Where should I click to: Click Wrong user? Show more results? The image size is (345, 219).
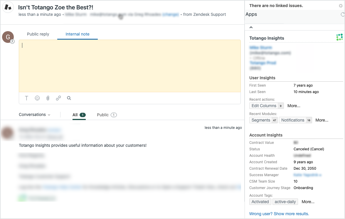tap(279, 214)
